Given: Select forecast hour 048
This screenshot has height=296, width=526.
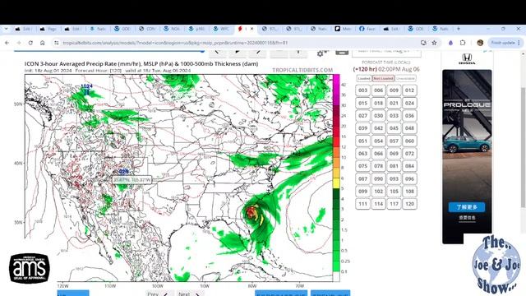Looking at the screenshot, I should pyautogui.click(x=409, y=128).
